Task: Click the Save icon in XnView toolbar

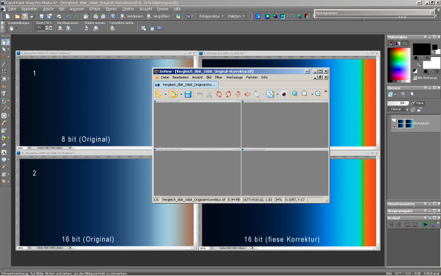Action: [188, 94]
